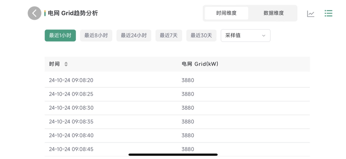Select the 数据维度 tab
The height and width of the screenshot is (159, 346).
[273, 13]
